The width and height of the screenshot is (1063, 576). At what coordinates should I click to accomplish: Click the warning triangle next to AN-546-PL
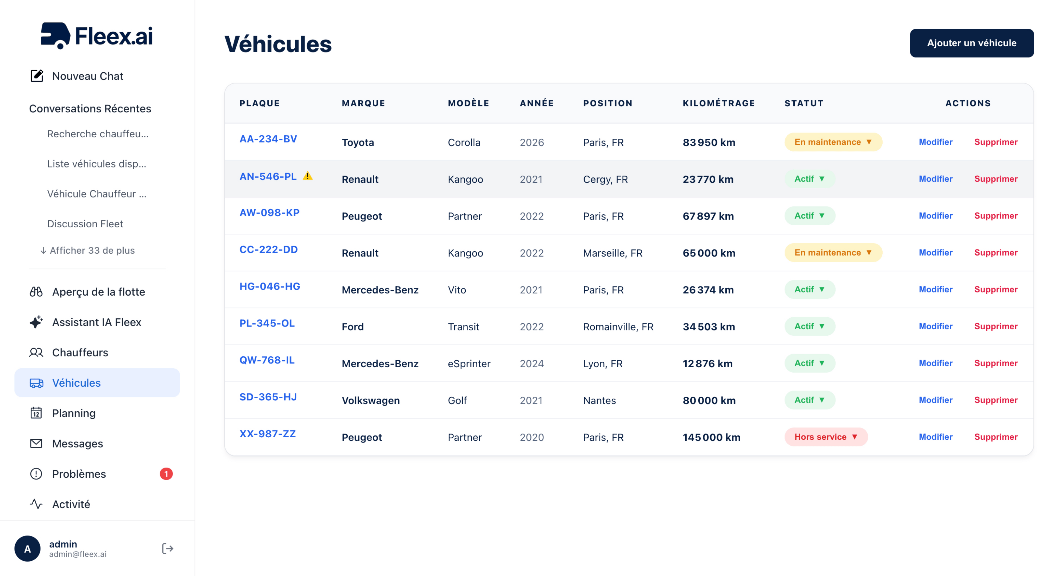(307, 176)
